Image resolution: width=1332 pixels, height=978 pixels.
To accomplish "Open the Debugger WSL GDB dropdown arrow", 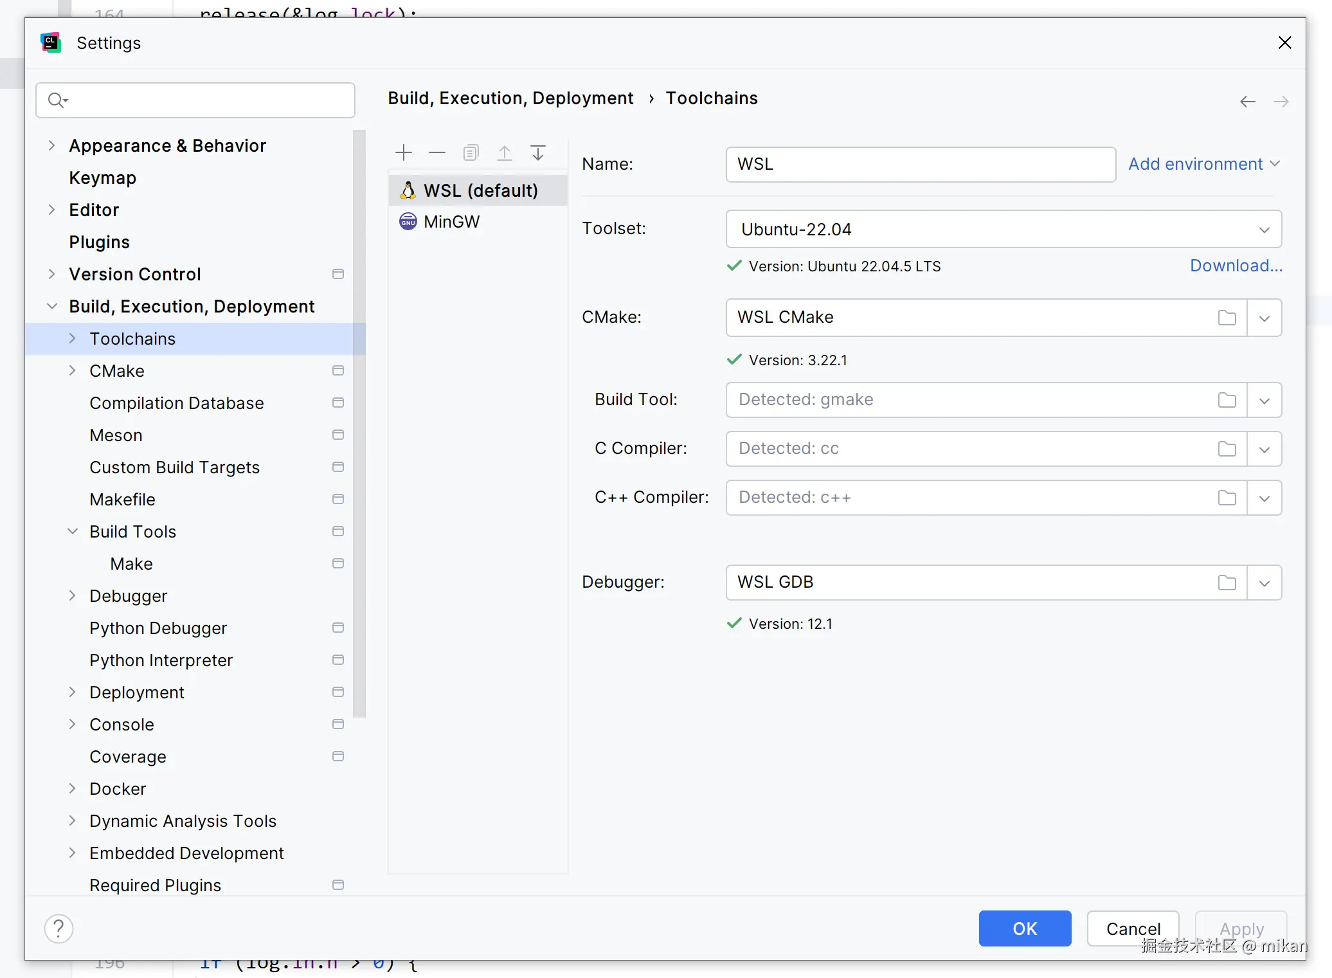I will (1264, 583).
